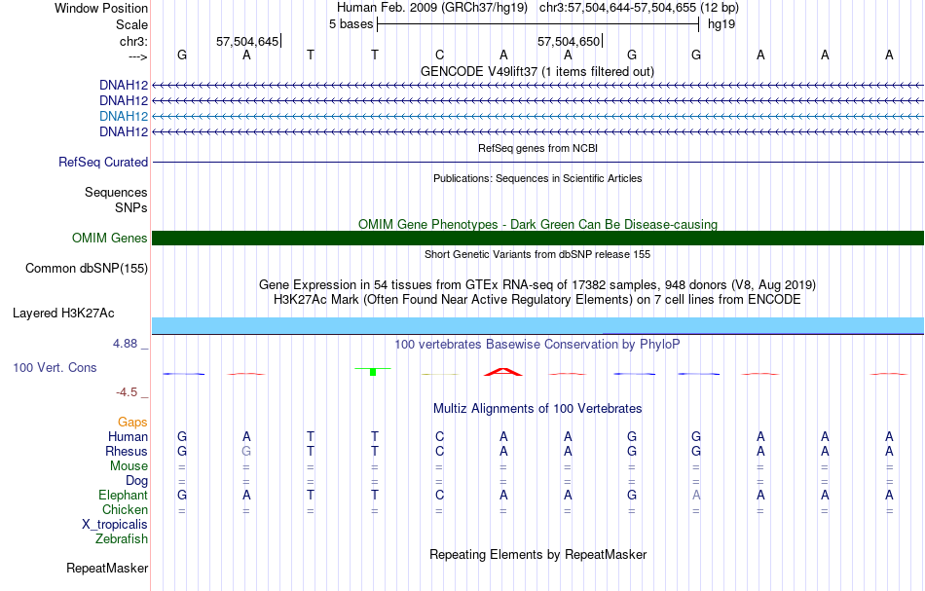This screenshot has height=591, width=925.
Task: Select the Rhesus species label
Action: (127, 451)
